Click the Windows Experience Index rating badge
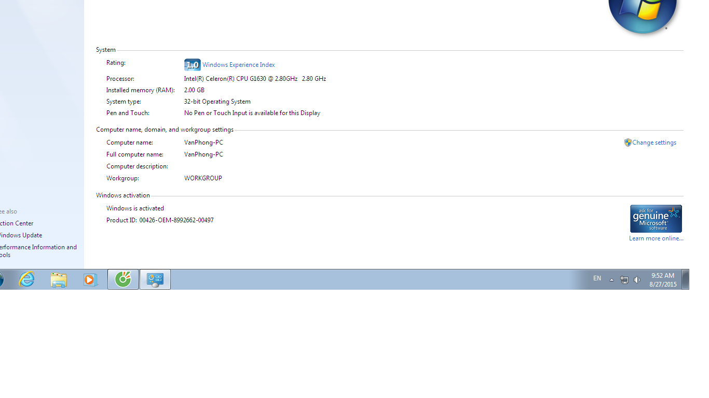 click(x=192, y=65)
